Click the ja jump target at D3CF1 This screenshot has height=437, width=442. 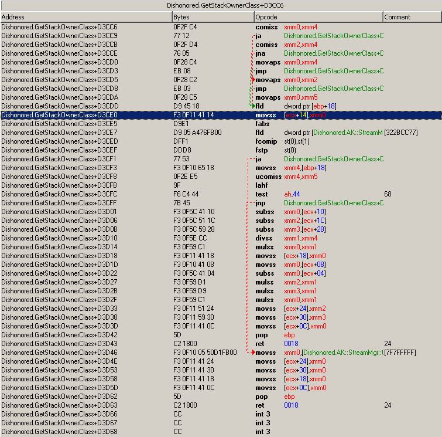[x=334, y=159]
